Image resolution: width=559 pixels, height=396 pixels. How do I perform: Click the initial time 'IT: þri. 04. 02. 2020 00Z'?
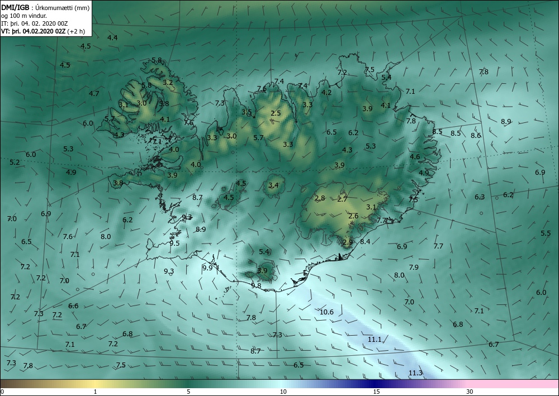pyautogui.click(x=34, y=23)
